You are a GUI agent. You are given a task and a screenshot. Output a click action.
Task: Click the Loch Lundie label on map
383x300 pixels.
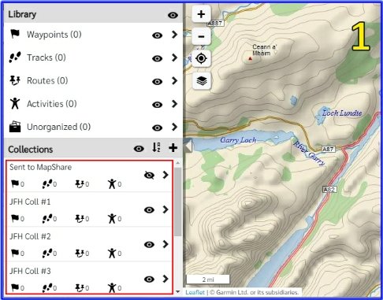pos(342,113)
